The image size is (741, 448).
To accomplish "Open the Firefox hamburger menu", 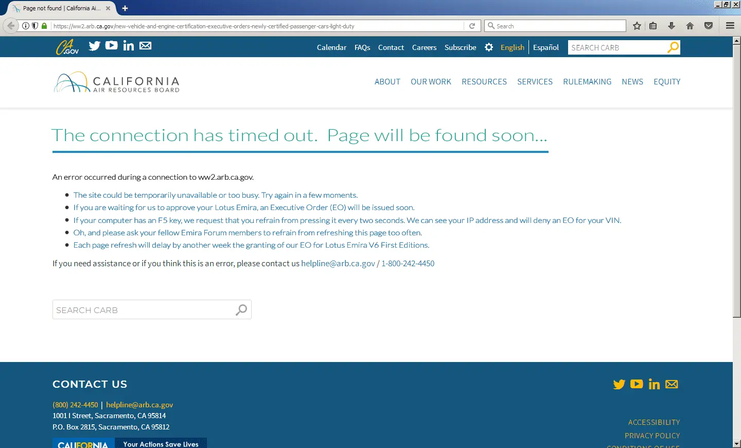I will tap(730, 26).
